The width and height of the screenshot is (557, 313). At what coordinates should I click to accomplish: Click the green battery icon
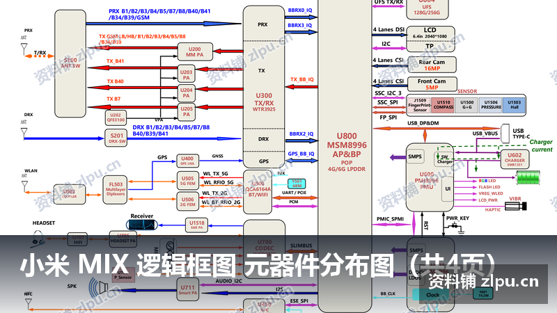coord(528,177)
